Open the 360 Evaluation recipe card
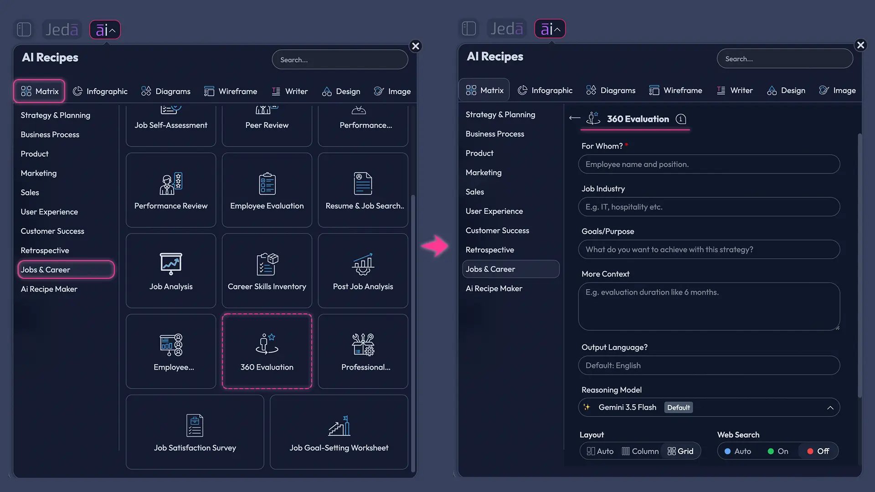 (x=267, y=351)
